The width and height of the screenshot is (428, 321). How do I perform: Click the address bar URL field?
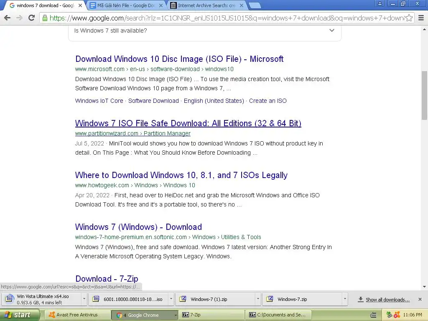[227, 18]
